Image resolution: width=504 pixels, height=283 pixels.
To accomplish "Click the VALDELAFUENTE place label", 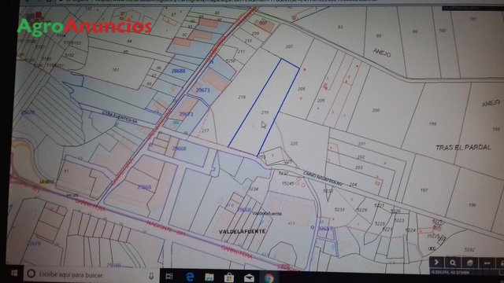I will (243, 231).
